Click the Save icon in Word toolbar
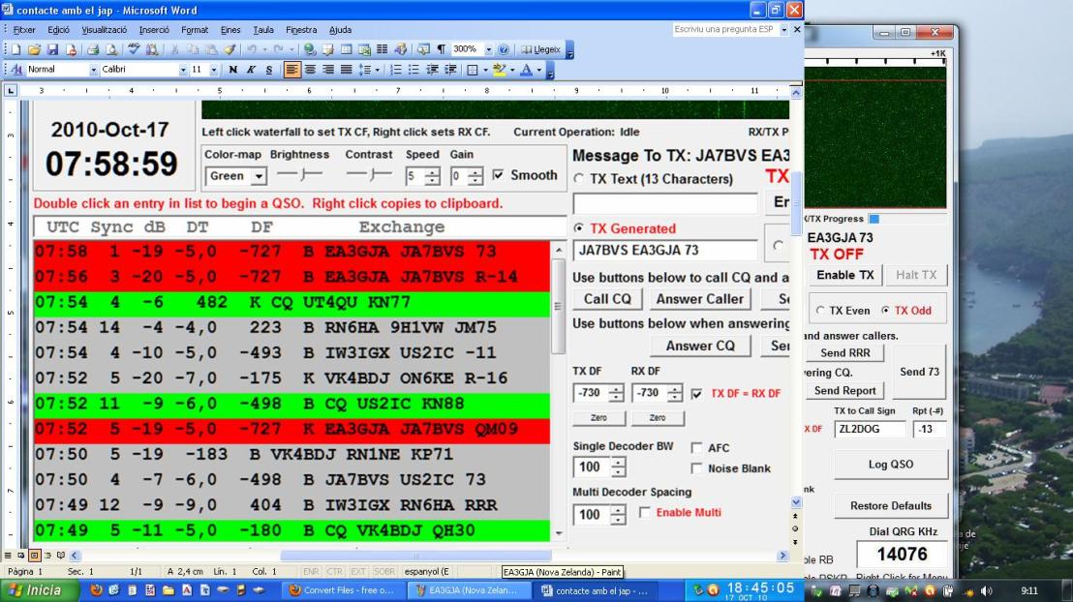Viewport: 1073px width, 602px height. [52, 49]
